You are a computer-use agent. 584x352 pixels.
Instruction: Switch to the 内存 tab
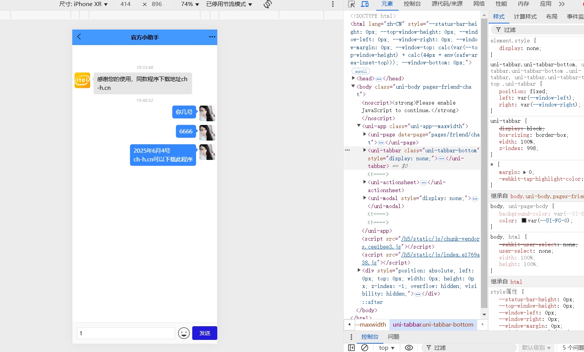[523, 4]
